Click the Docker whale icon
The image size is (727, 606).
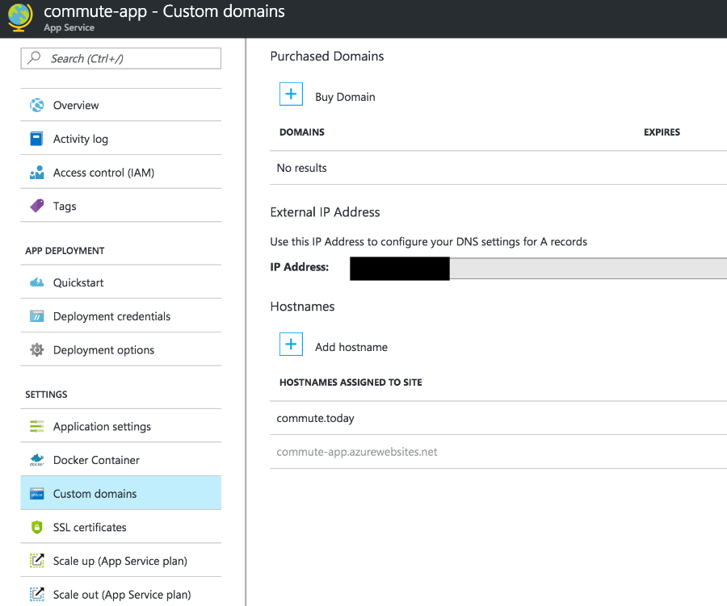coord(36,460)
